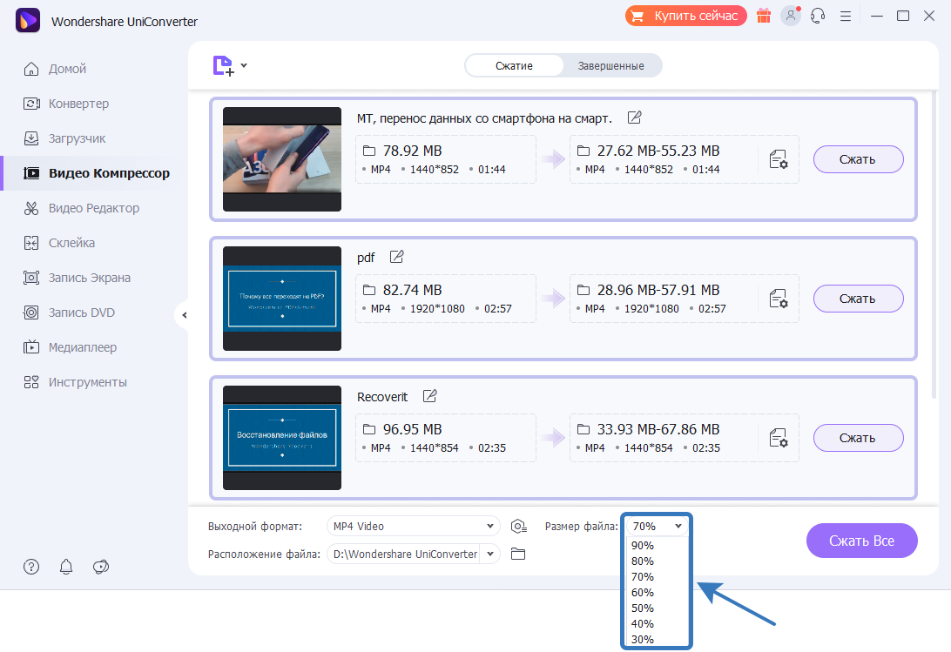951x652 pixels.
Task: Select smartphone transfer video thumbnail
Action: 282,159
